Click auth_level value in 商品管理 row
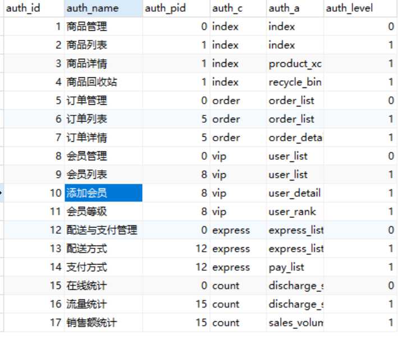The height and width of the screenshot is (343, 398). tap(391, 26)
